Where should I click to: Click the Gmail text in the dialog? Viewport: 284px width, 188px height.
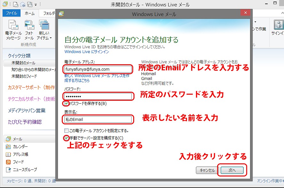(147, 79)
